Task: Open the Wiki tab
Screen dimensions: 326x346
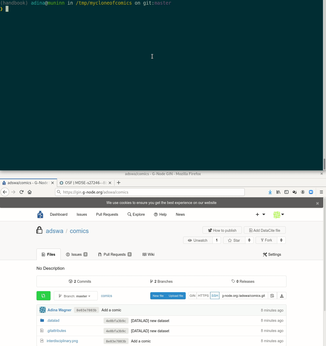Action: click(148, 254)
